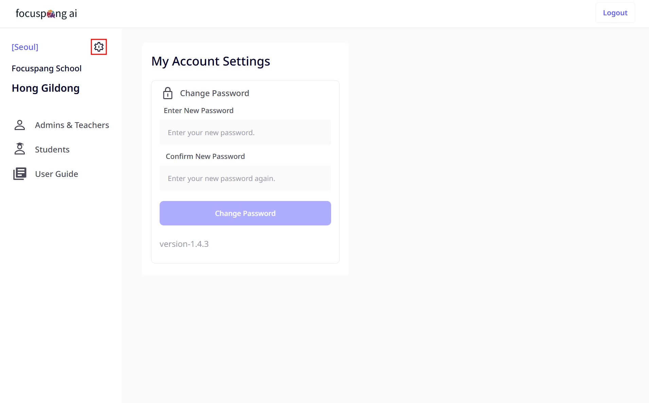Screen dimensions: 649x403
Task: Click the lock icon beside Change Password
Action: [x=168, y=93]
